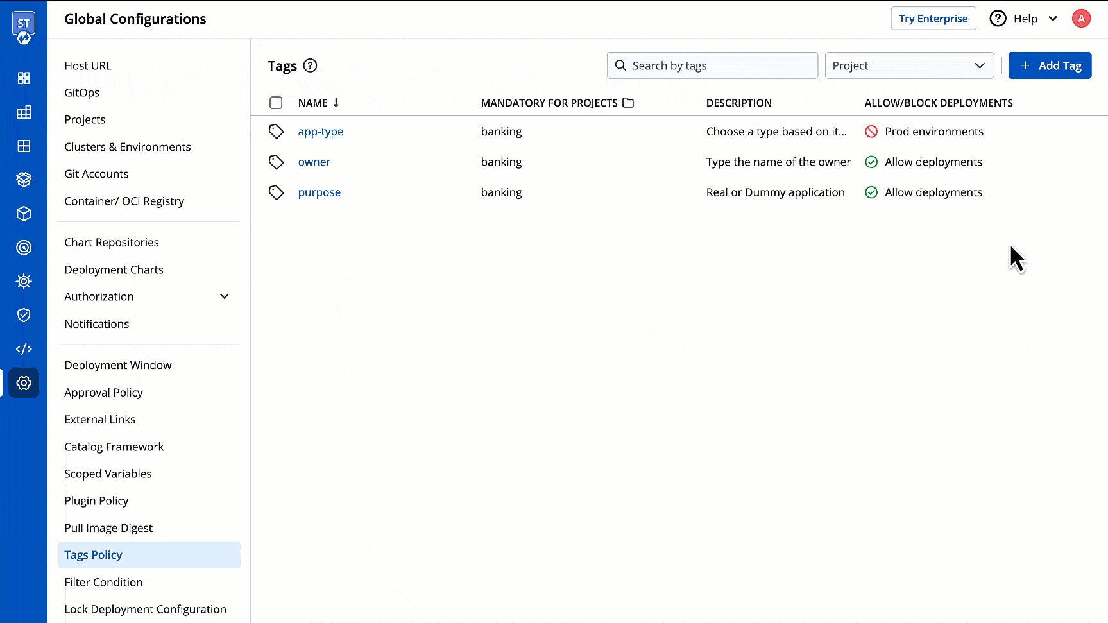
Task: Select Scoped Variables in the settings list
Action: coord(108,474)
